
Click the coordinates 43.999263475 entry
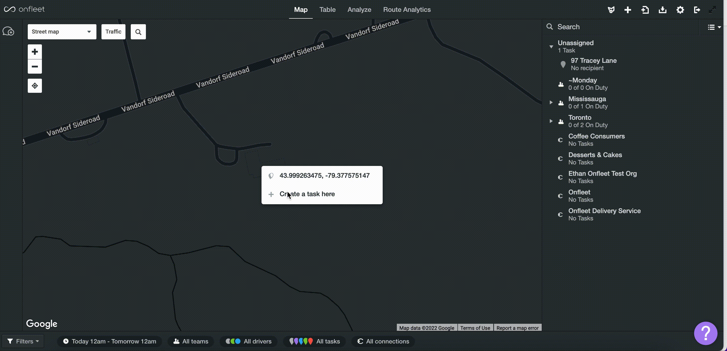click(x=322, y=176)
